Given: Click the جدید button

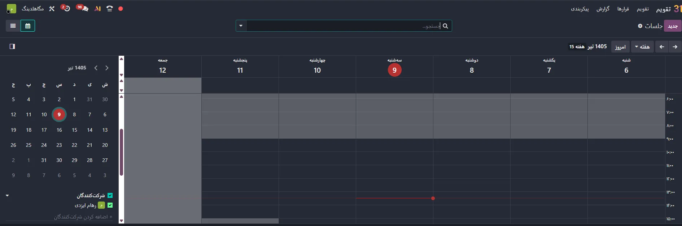Looking at the screenshot, I should tap(673, 26).
